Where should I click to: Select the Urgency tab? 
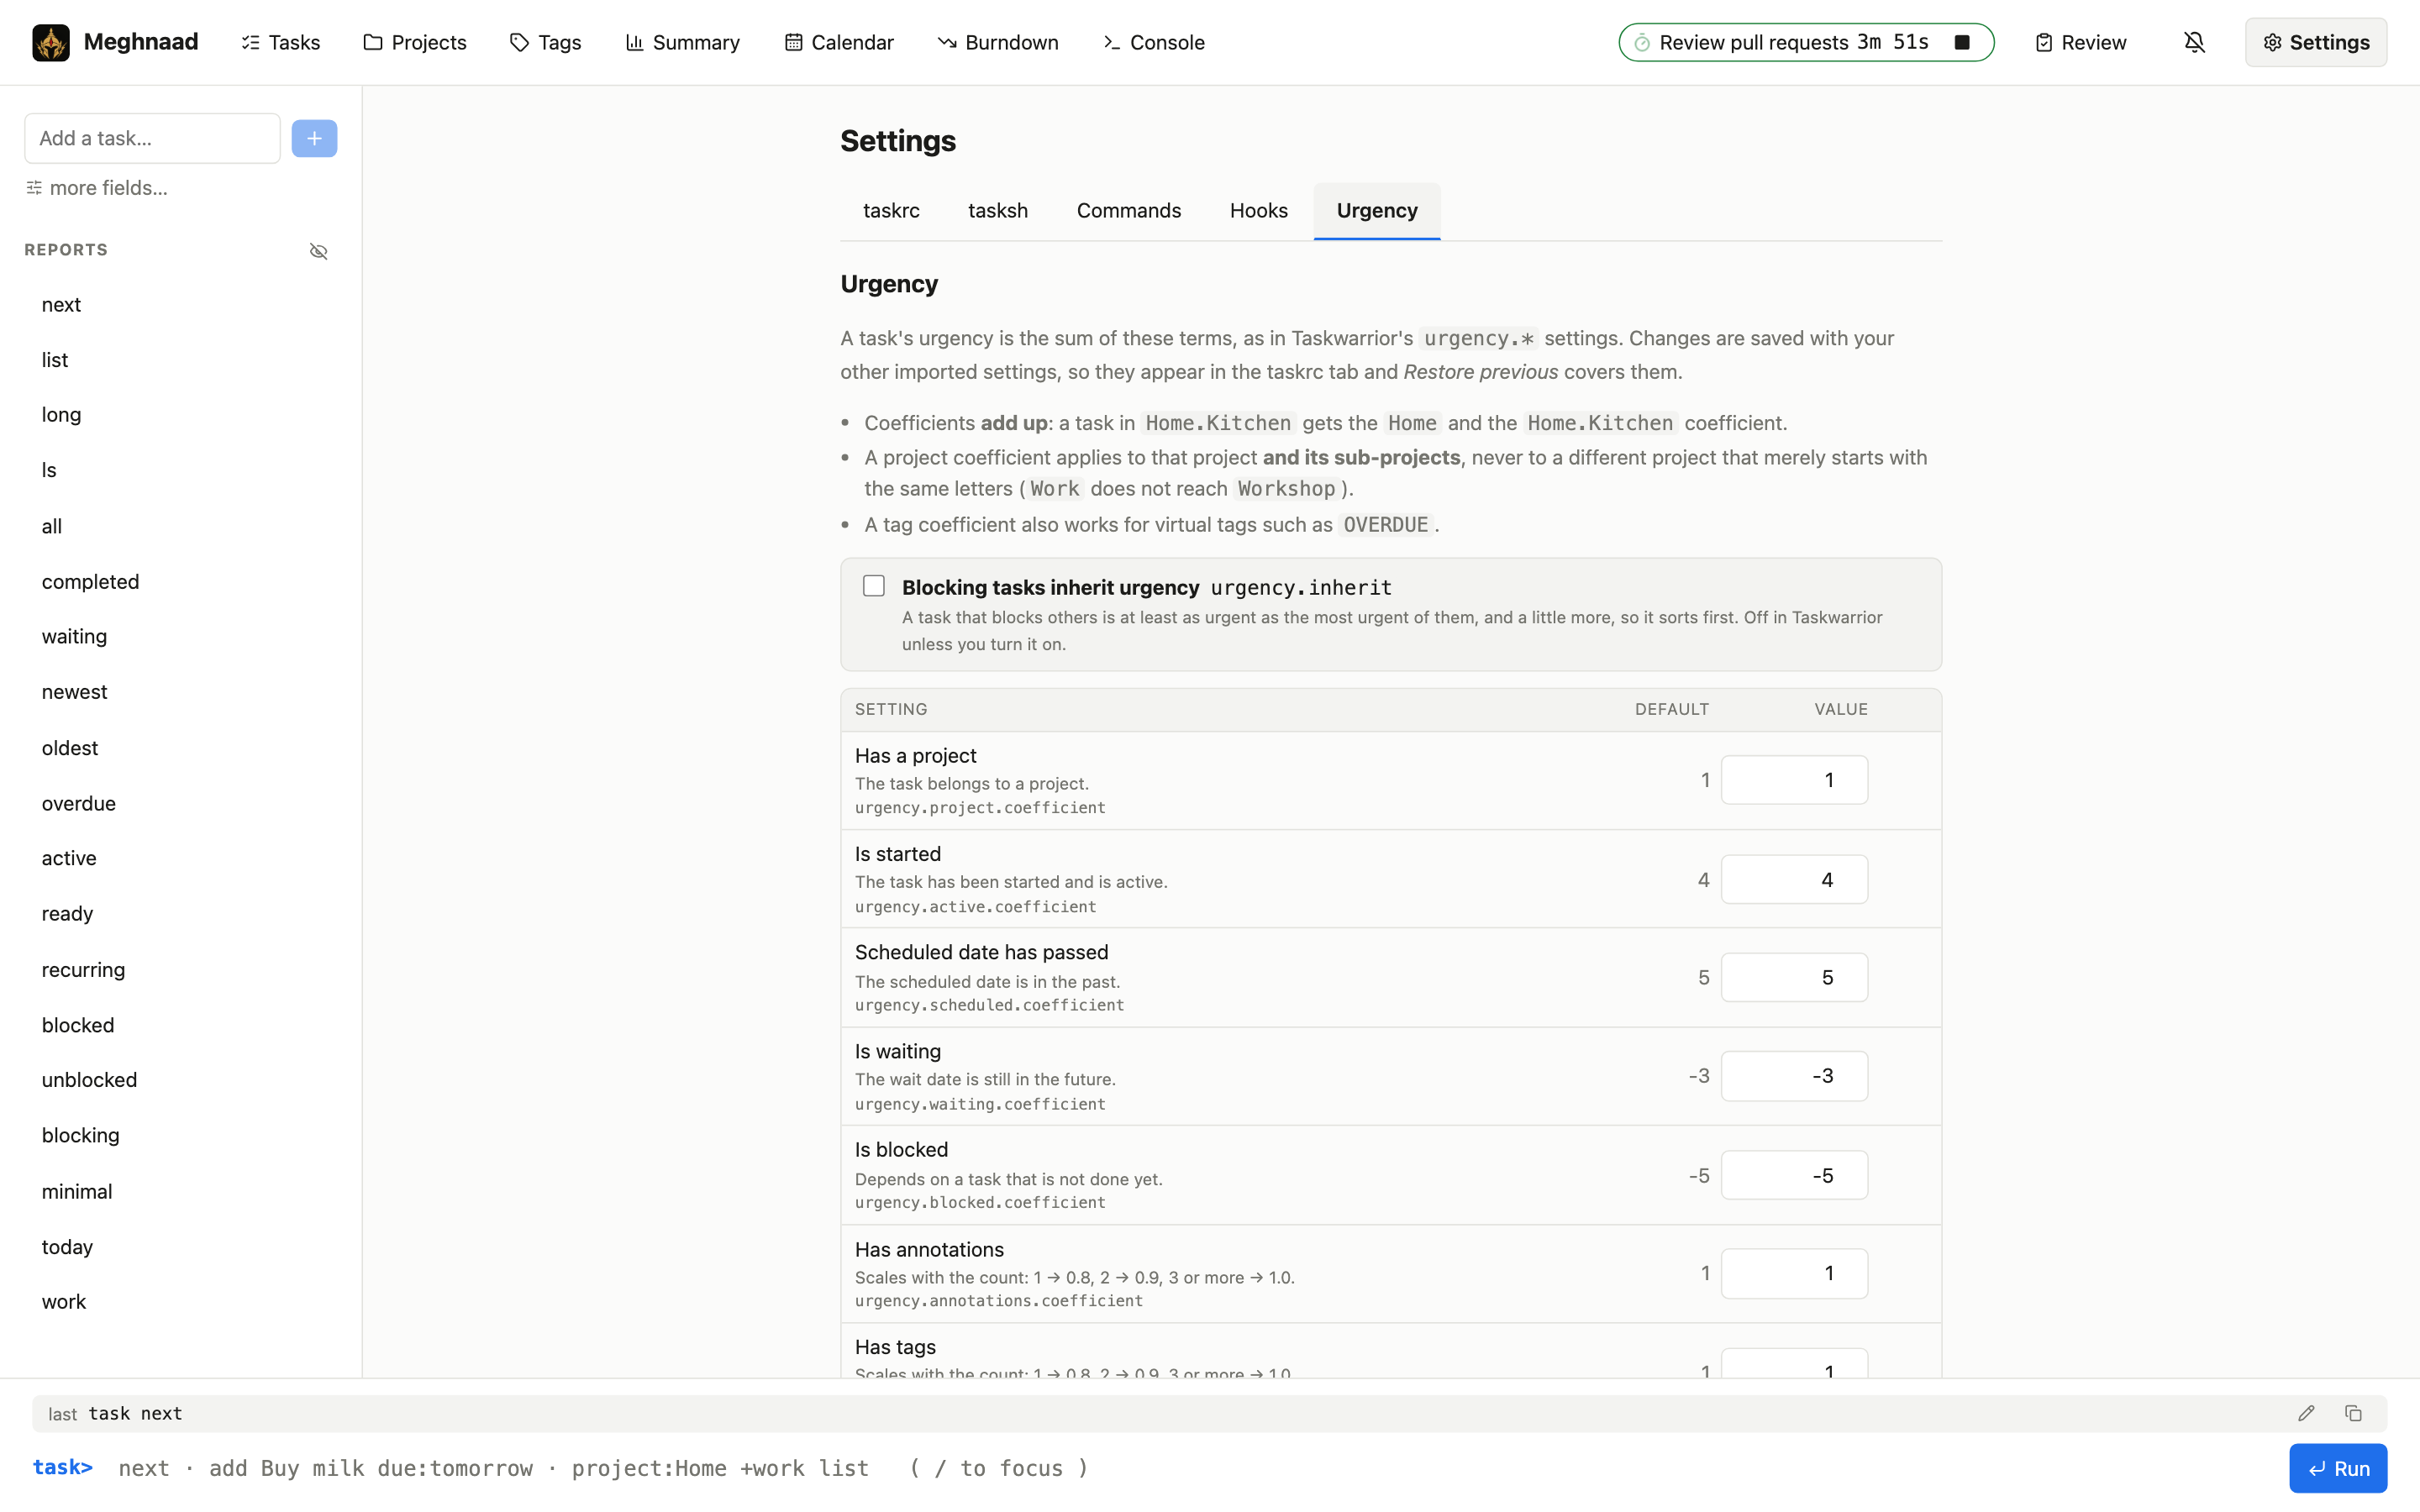pyautogui.click(x=1377, y=210)
